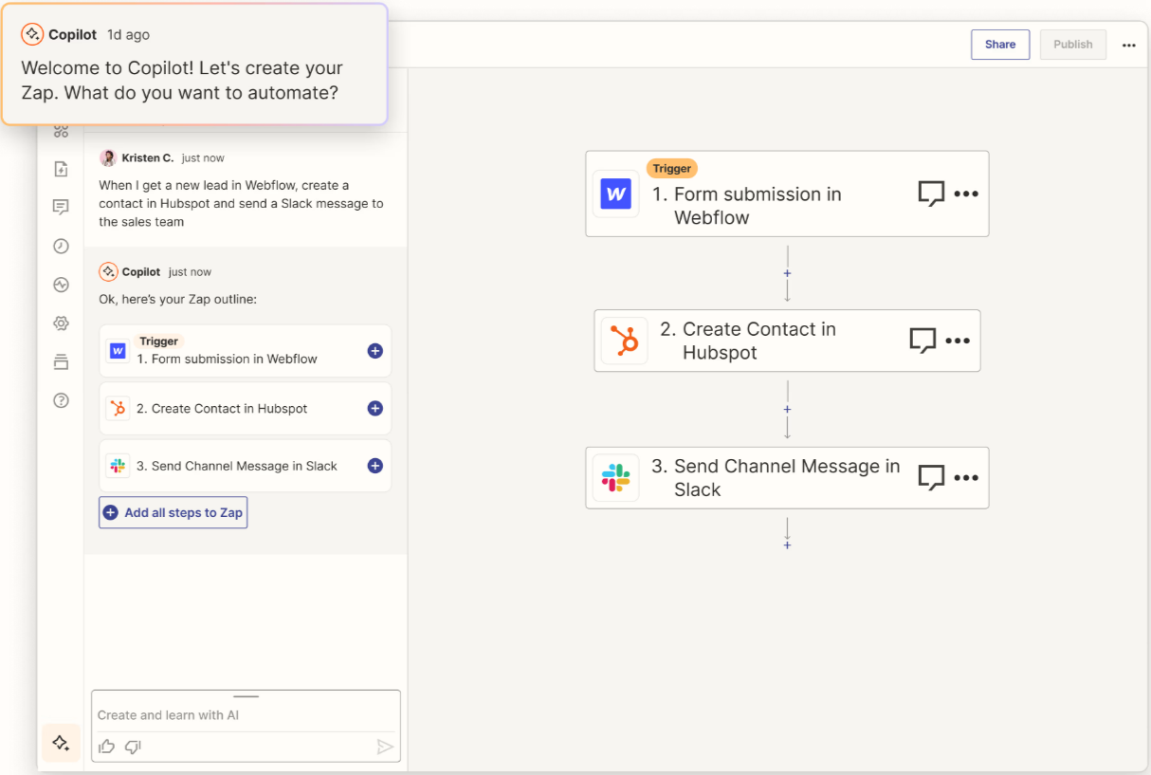Image resolution: width=1151 pixels, height=775 pixels.
Task: Click plus between Webflow and Hubspot steps
Action: [x=787, y=273]
